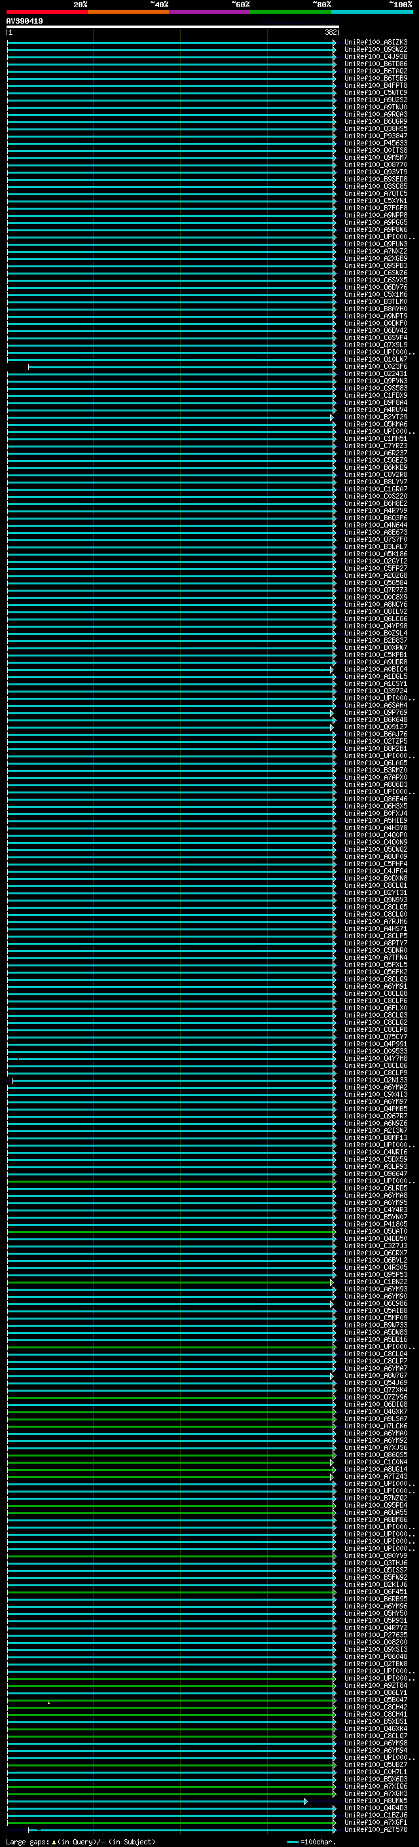Image resolution: width=419 pixels, height=1847 pixels.
Task: Select the UniRef100_Q09533 label
Action: click(376, 1051)
